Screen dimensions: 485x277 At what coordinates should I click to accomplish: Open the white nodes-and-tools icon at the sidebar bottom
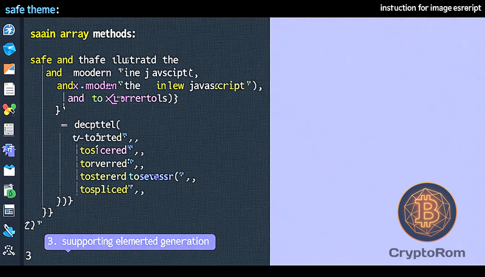click(x=8, y=250)
